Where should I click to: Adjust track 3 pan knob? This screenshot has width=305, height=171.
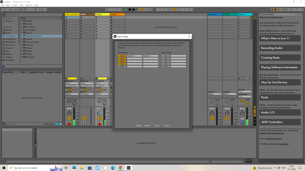(x=100, y=114)
